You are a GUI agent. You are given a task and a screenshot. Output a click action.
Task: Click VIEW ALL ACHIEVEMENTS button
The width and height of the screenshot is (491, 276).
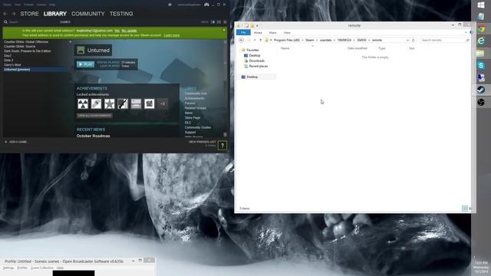[94, 116]
